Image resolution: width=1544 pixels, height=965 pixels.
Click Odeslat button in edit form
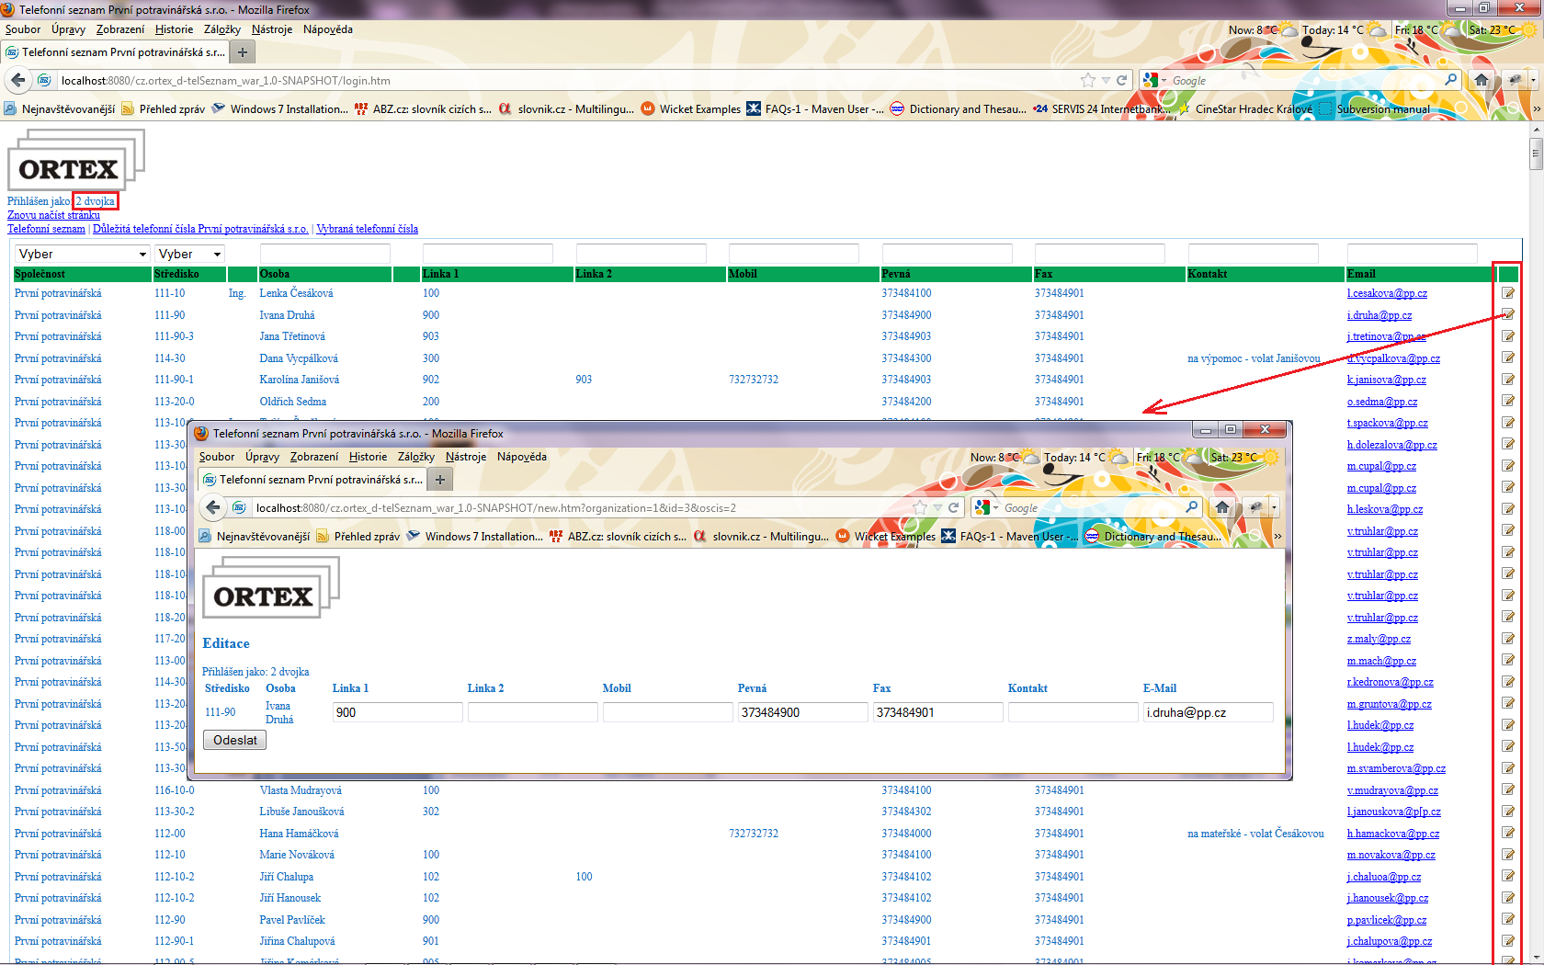pyautogui.click(x=235, y=740)
